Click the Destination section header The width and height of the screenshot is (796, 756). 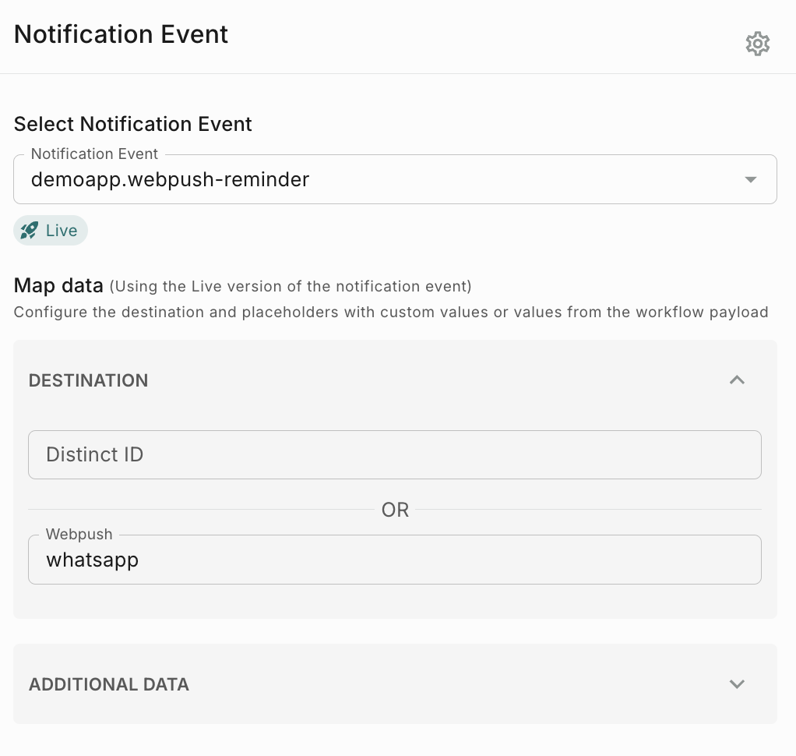[88, 380]
